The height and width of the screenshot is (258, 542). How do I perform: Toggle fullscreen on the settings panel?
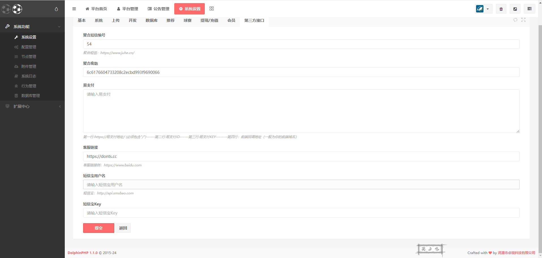point(523,20)
